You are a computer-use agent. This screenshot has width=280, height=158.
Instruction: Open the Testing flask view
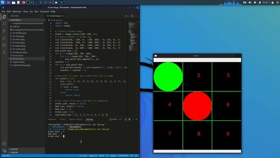click(4, 52)
